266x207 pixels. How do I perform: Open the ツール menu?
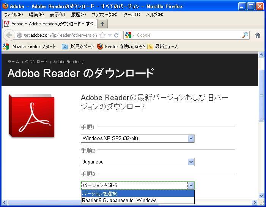(x=132, y=15)
